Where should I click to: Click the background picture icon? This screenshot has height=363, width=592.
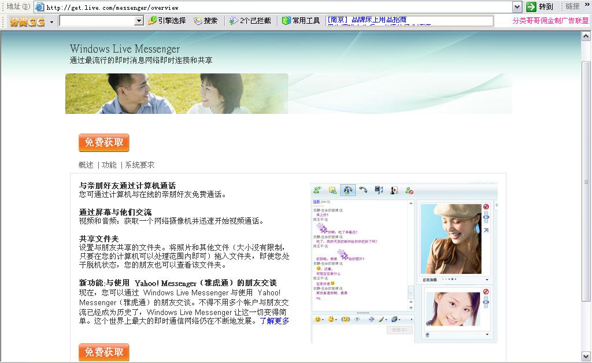point(394,319)
